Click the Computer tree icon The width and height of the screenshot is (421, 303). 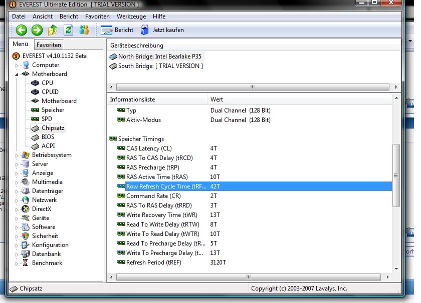[26, 65]
